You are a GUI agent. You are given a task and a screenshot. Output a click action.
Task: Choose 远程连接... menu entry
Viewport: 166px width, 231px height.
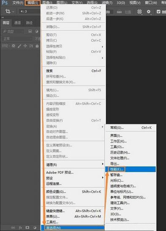pos(73,183)
